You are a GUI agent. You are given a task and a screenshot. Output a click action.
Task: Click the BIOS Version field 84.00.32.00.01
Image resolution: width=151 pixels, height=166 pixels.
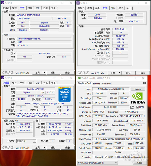(111, 107)
